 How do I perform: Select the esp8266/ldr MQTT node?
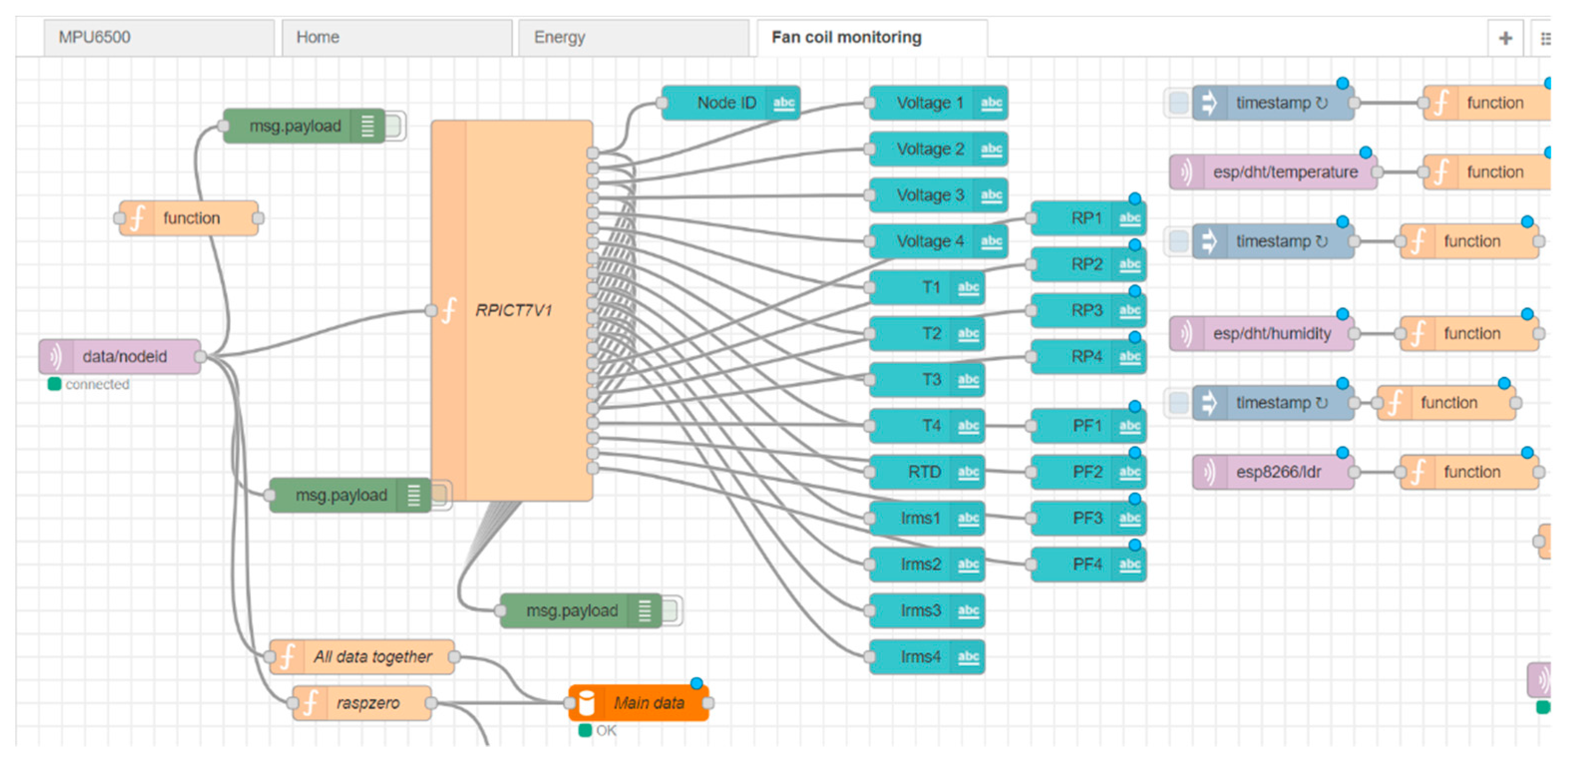pos(1278,472)
